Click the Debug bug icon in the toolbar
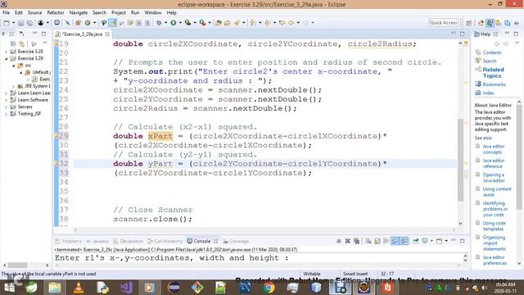The height and width of the screenshot is (295, 524). click(x=159, y=23)
